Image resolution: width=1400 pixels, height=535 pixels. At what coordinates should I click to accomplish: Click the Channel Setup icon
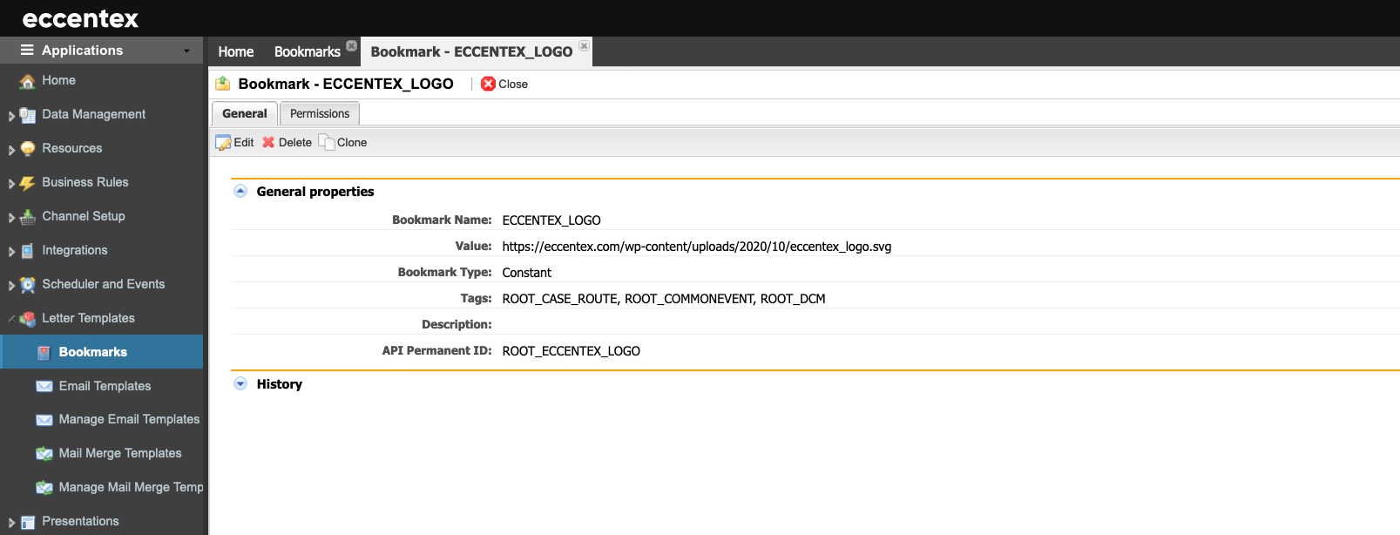[28, 217]
